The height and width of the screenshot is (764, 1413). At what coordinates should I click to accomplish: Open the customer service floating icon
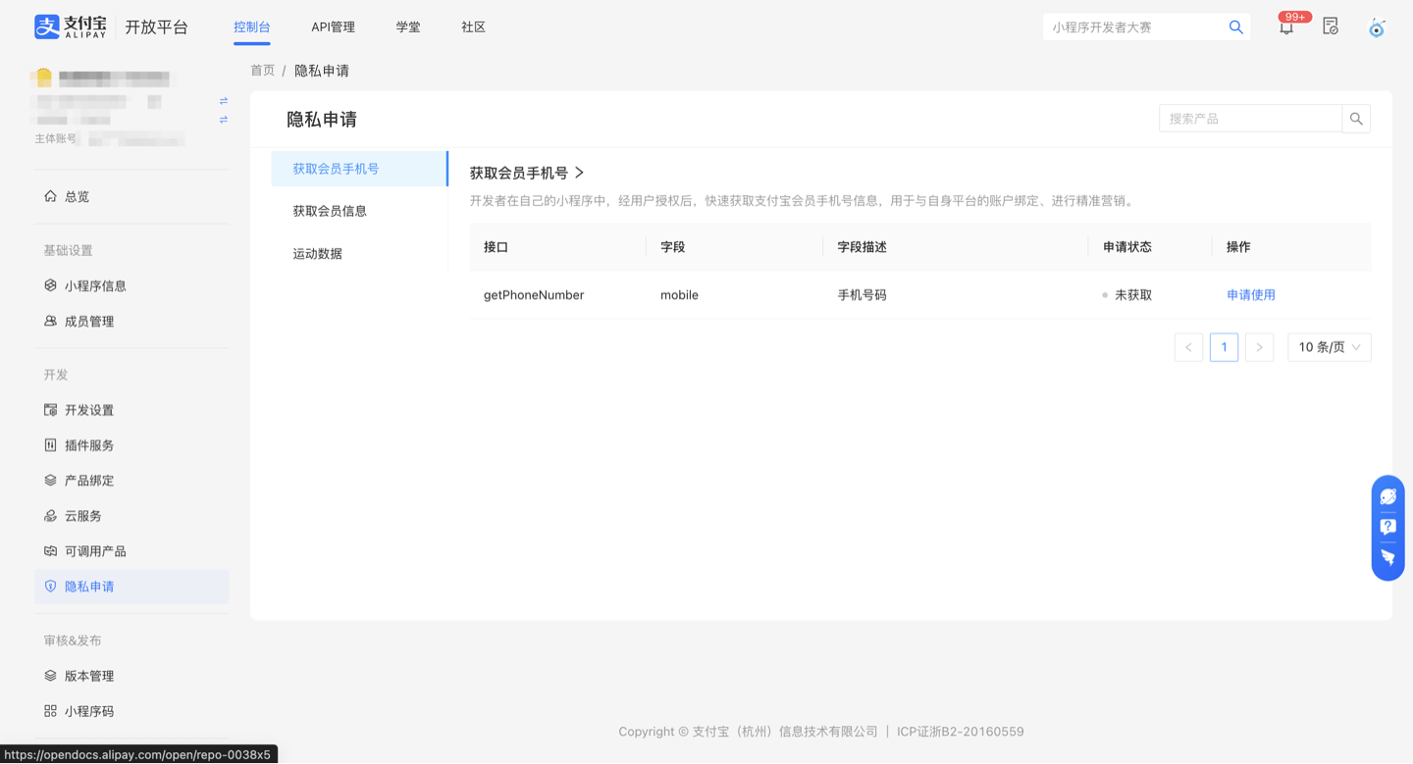tap(1387, 527)
